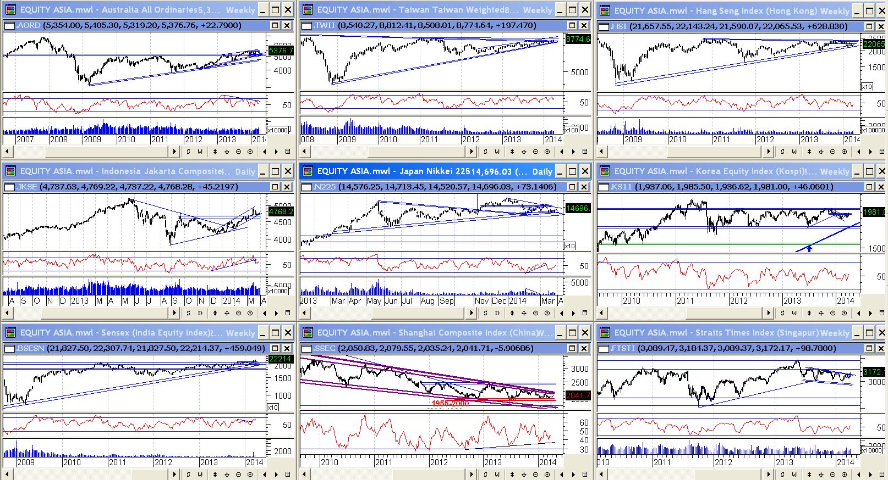
Task: Click the 4768.2 price label on Jakarta chart
Action: pos(281,211)
